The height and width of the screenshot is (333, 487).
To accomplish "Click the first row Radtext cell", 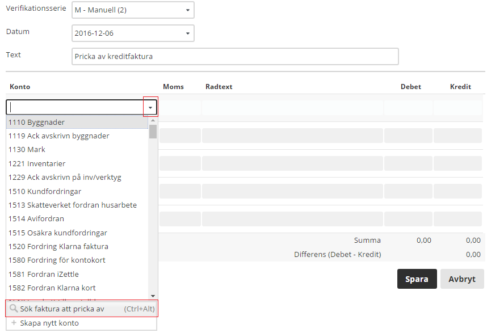I will (292, 108).
